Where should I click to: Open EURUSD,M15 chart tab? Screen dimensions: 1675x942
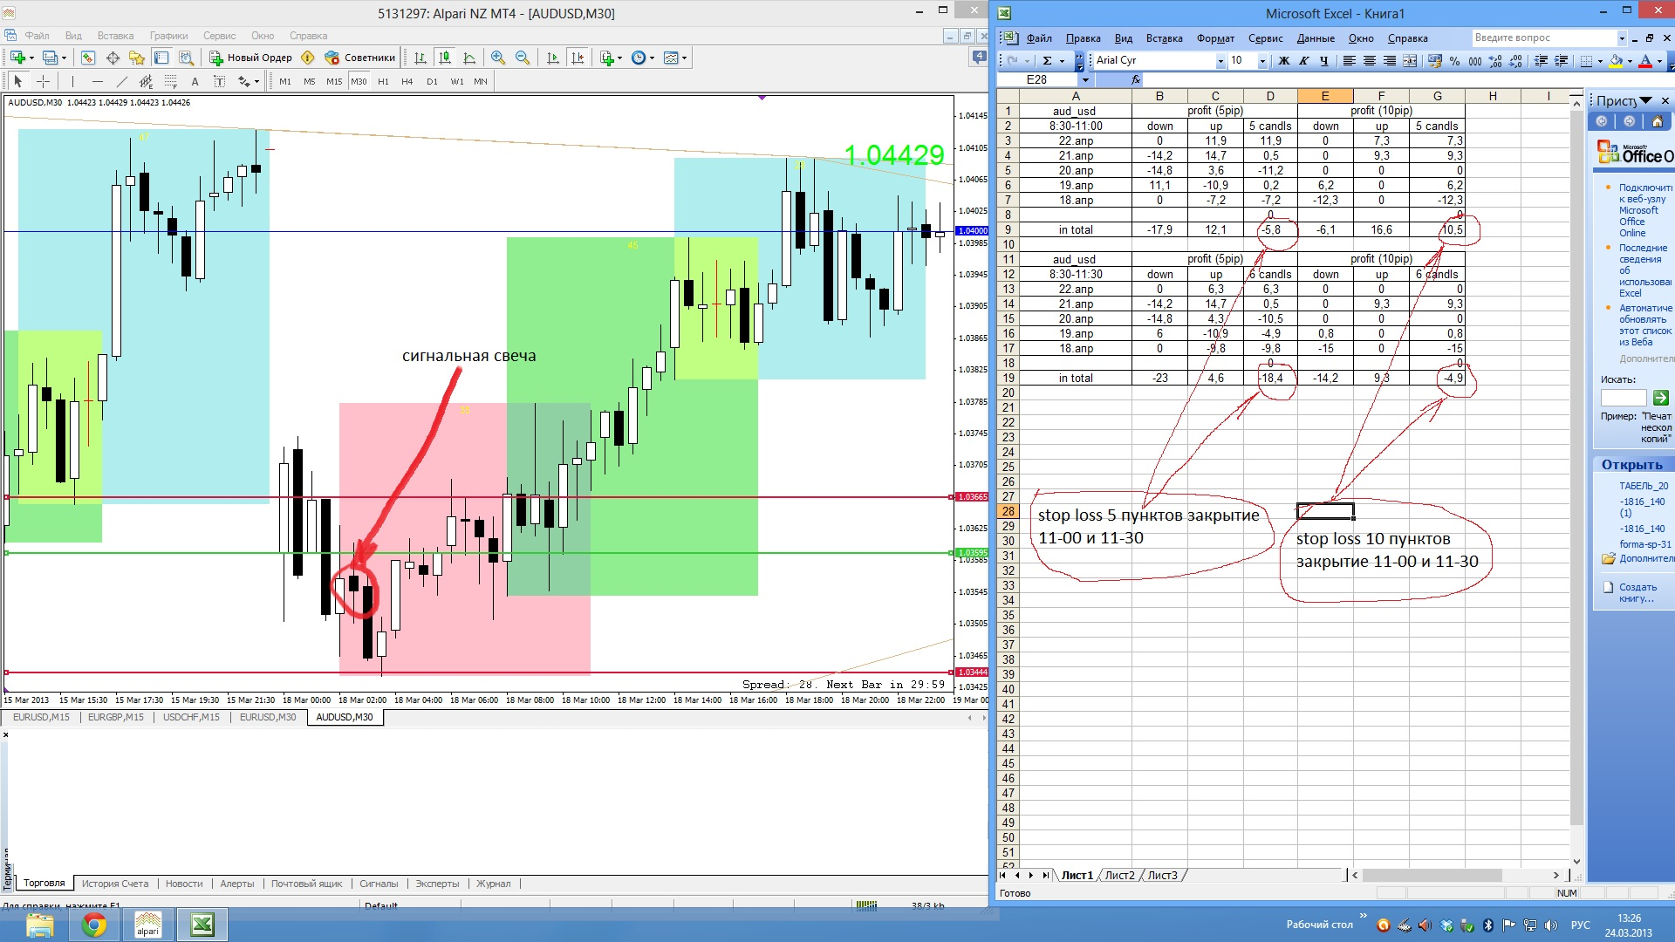coord(41,717)
